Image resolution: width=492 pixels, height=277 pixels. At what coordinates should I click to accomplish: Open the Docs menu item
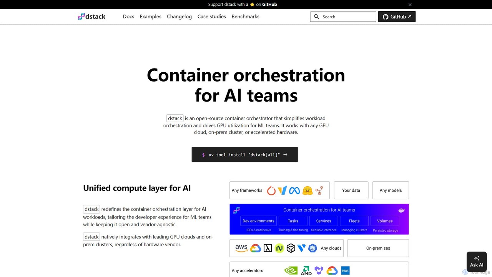(x=128, y=17)
